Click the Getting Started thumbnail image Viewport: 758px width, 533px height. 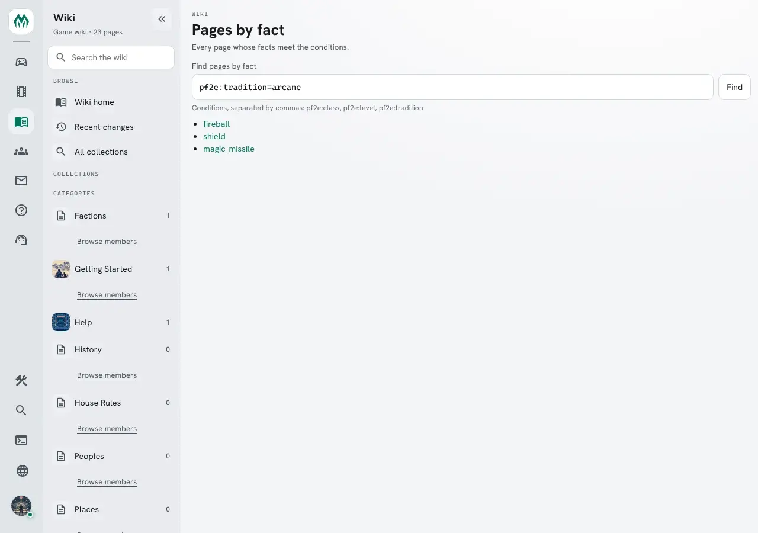tap(61, 269)
